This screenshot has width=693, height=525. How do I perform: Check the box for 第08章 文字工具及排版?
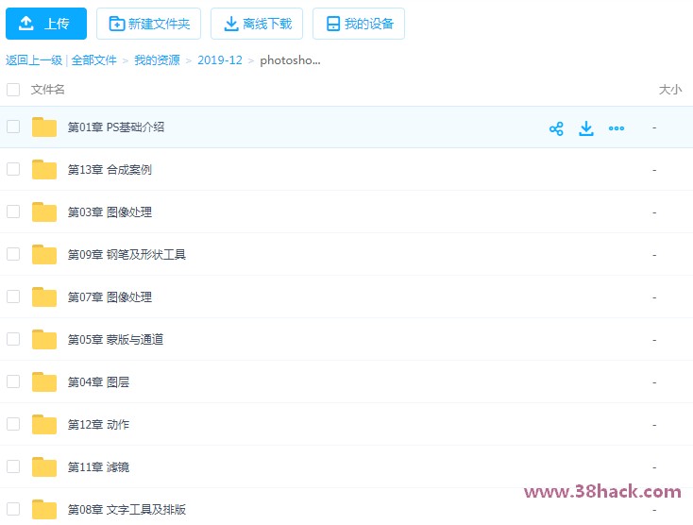13,509
